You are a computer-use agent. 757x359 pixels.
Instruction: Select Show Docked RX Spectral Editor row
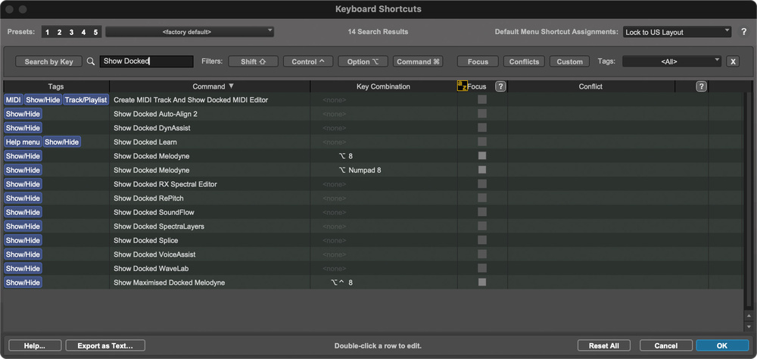point(373,184)
